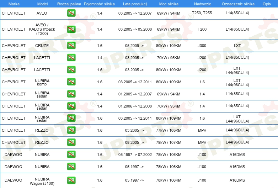Click the 'T250, T255' body cell

coord(202,13)
